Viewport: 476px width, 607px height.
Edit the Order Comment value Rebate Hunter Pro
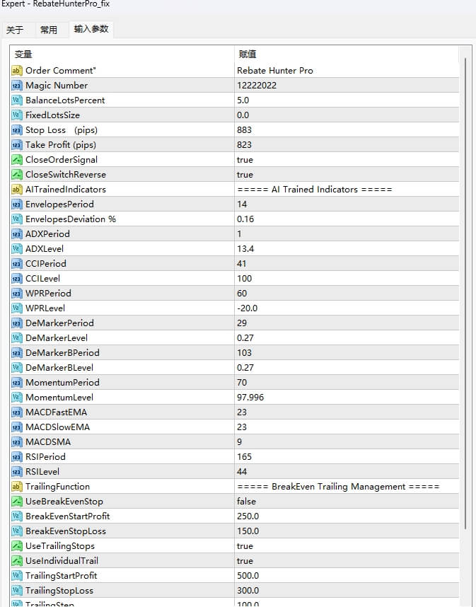[274, 71]
